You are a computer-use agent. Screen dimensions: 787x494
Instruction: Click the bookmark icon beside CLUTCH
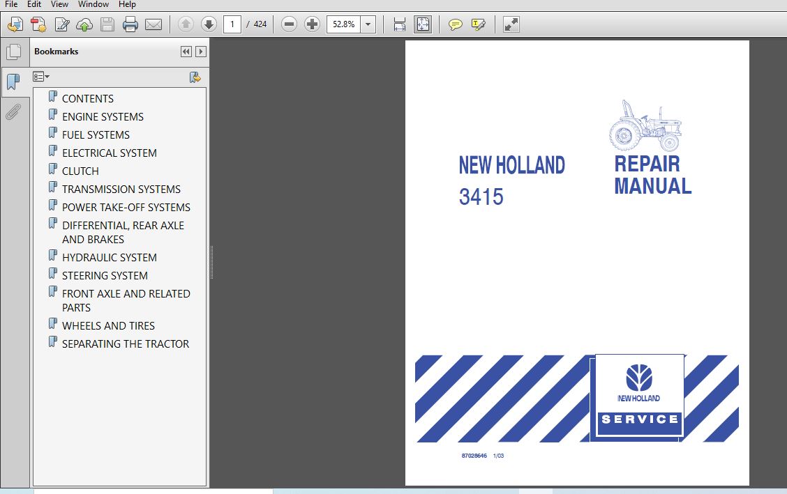tap(53, 169)
